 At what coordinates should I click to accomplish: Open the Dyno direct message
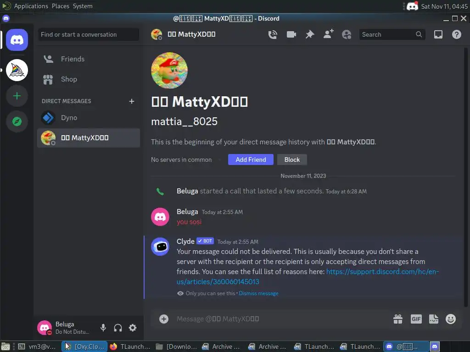89,118
